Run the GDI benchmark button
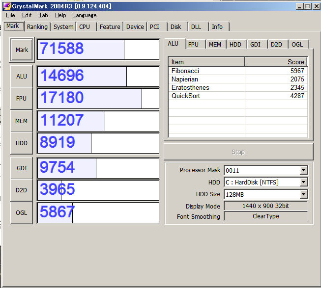Image resolution: width=321 pixels, height=288 pixels. point(22,168)
